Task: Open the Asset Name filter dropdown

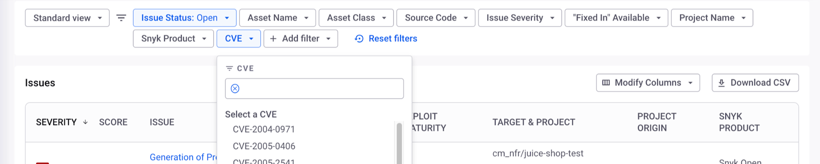Action: point(278,18)
